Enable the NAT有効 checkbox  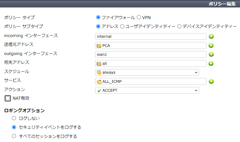(8, 98)
